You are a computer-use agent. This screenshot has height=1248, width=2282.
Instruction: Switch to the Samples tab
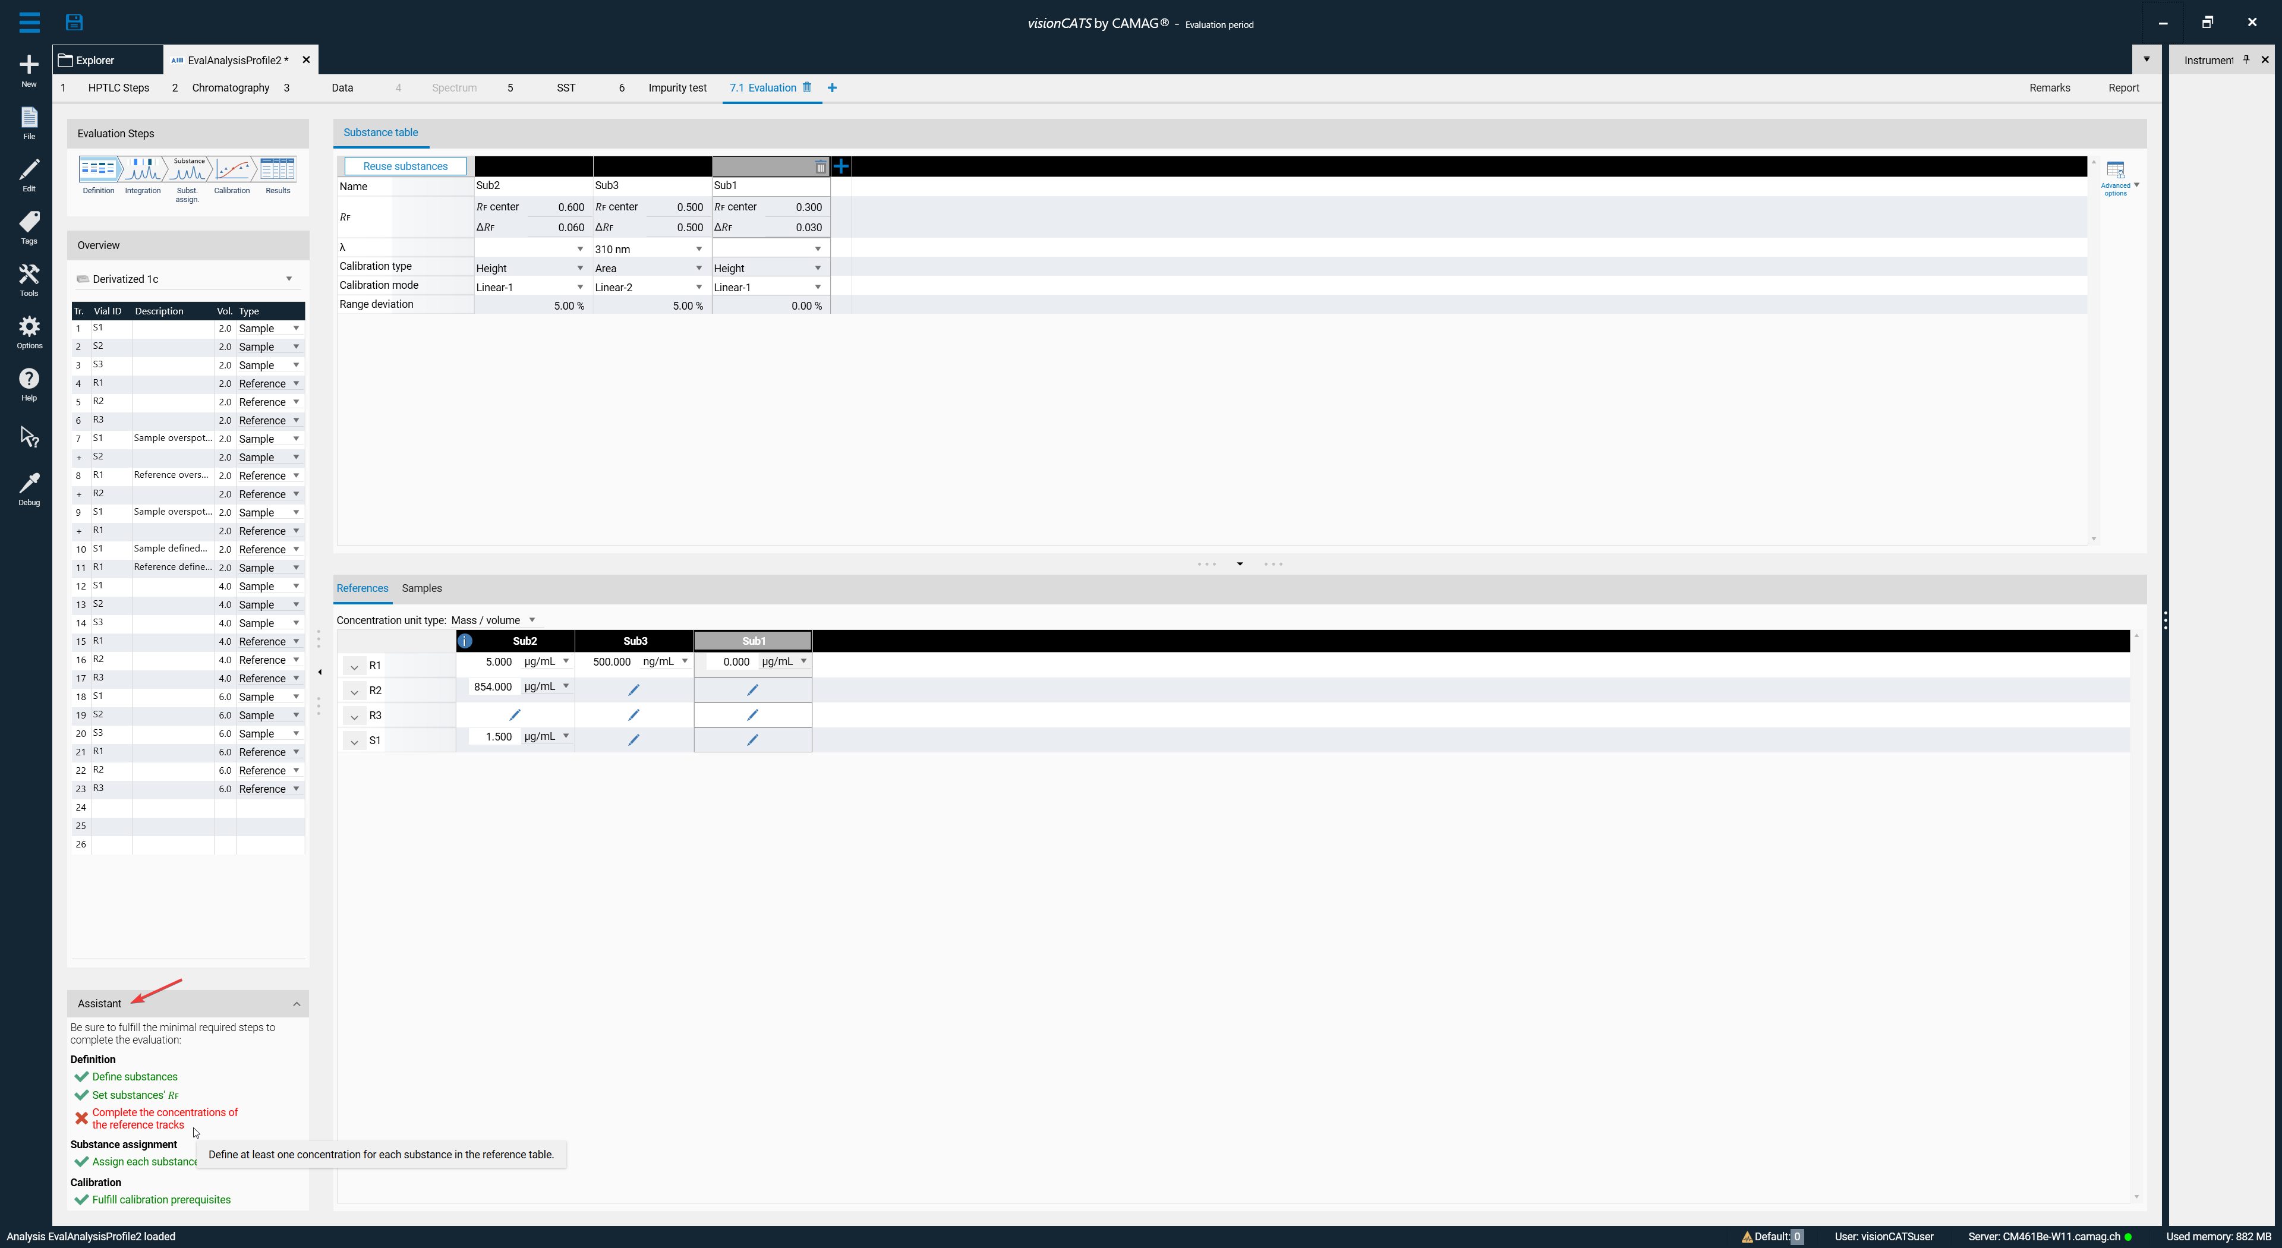[x=421, y=588]
